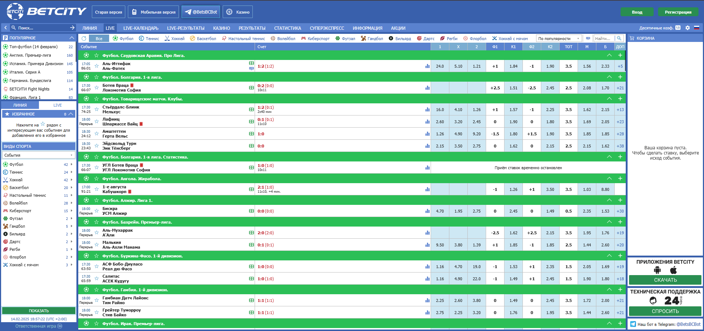This screenshot has width=704, height=331.
Task: Click the magnifier icon in the Найти search box
Action: tap(619, 38)
